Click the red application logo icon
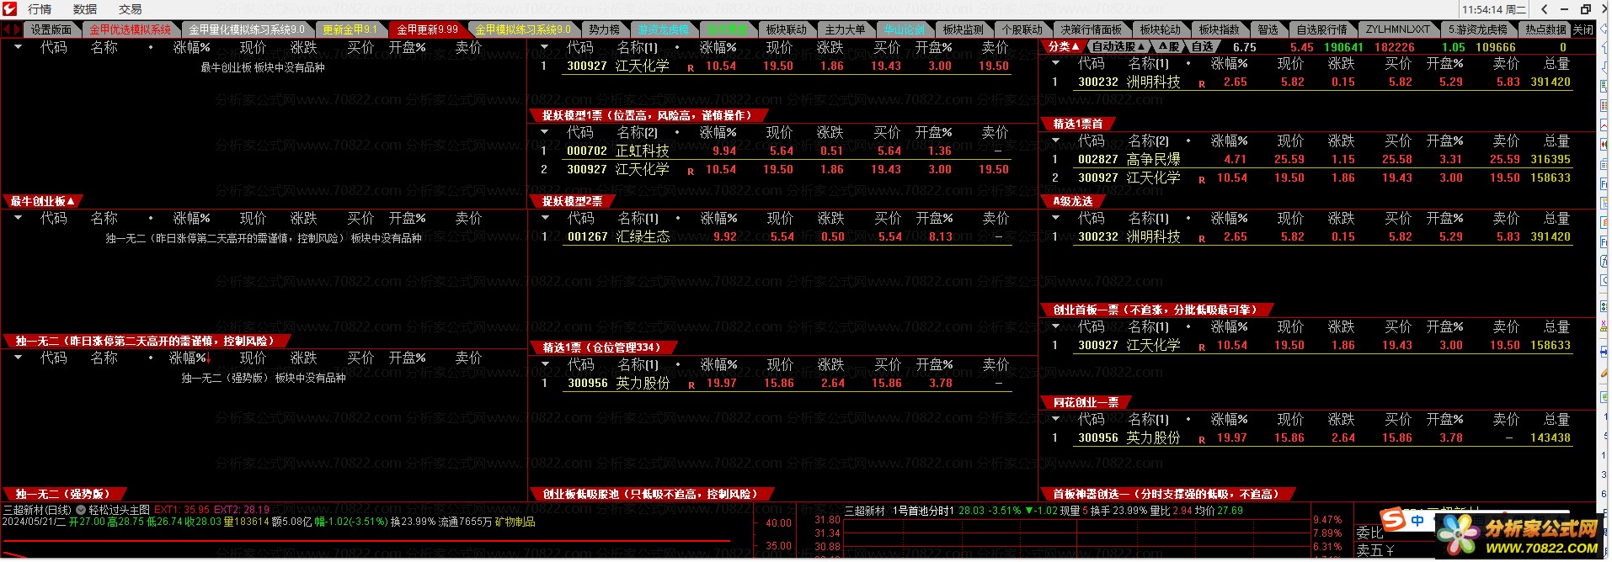This screenshot has height=562, width=1612. click(x=10, y=9)
